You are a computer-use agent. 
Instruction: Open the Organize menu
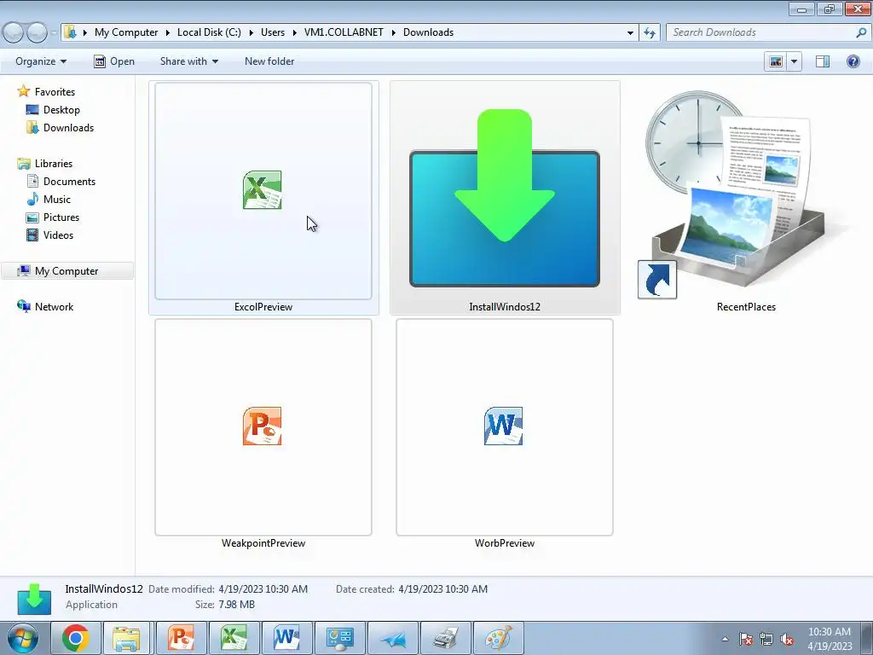click(41, 61)
